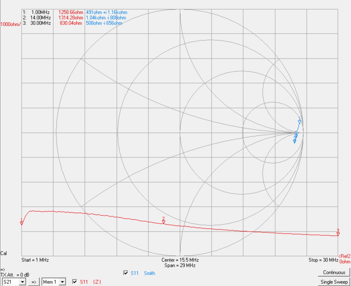Click the Center = 15.5 MHz label
This screenshot has width=351, height=286.
pos(180,260)
